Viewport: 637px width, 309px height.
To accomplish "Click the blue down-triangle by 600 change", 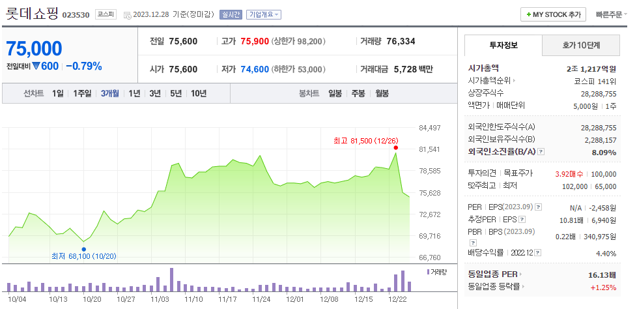I will [36, 66].
